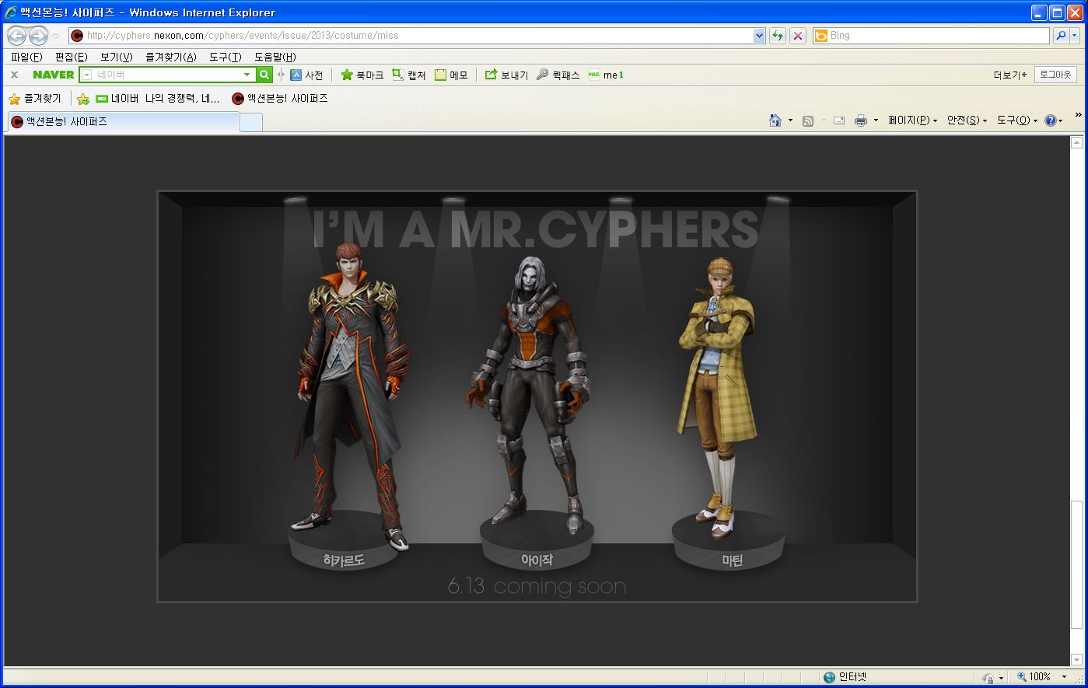
Task: Click the Naver toolbar green search button
Action: click(264, 75)
